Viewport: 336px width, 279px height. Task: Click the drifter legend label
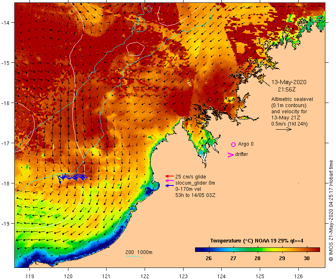point(241,154)
